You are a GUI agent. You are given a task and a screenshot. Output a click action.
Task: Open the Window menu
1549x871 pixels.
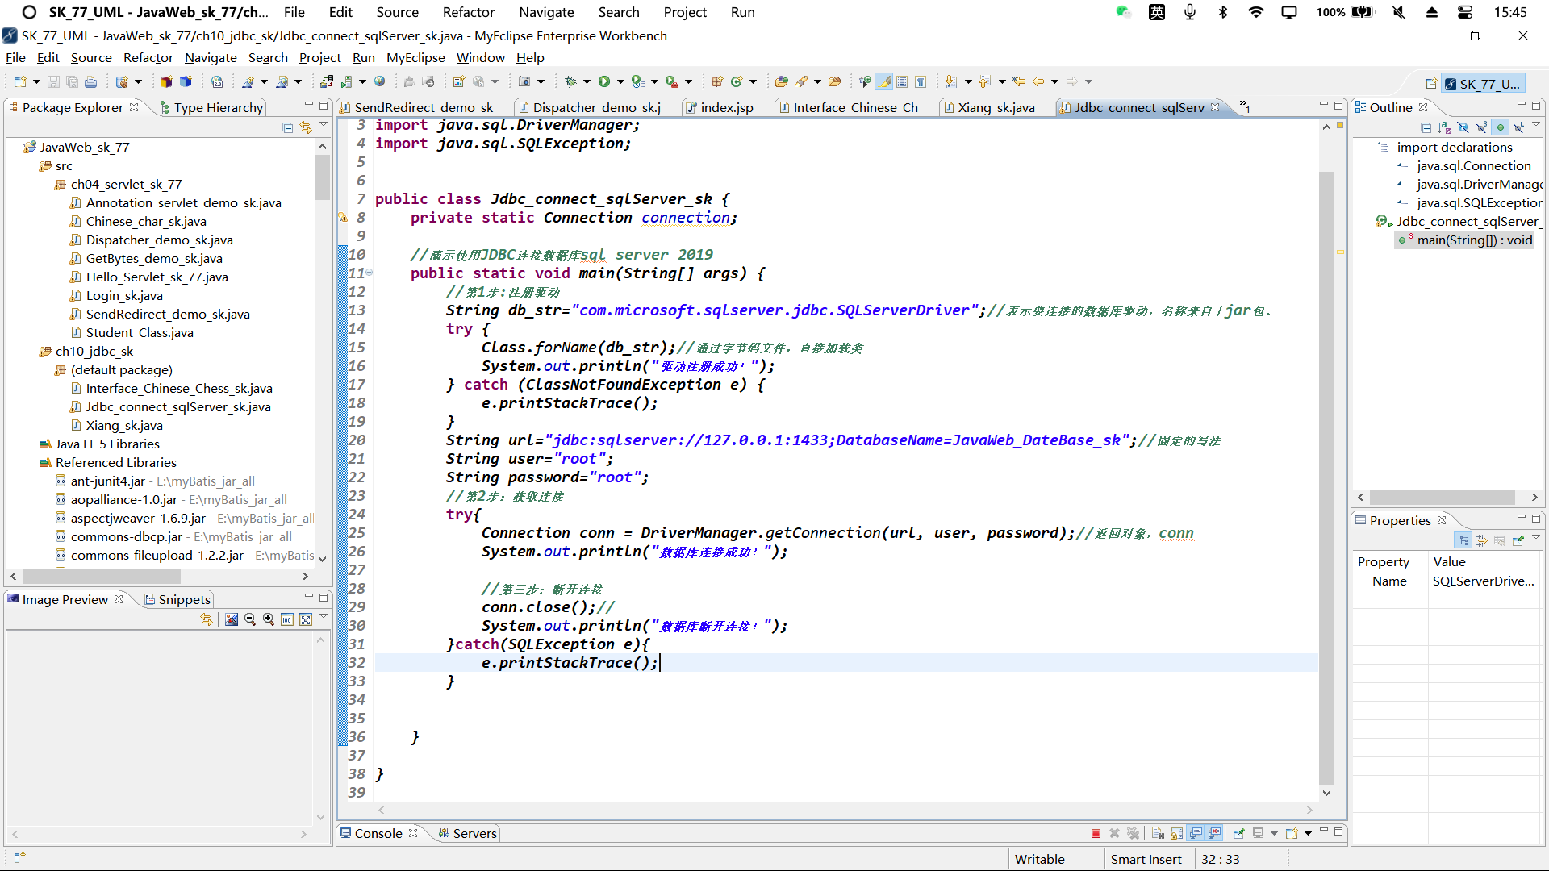click(x=480, y=57)
